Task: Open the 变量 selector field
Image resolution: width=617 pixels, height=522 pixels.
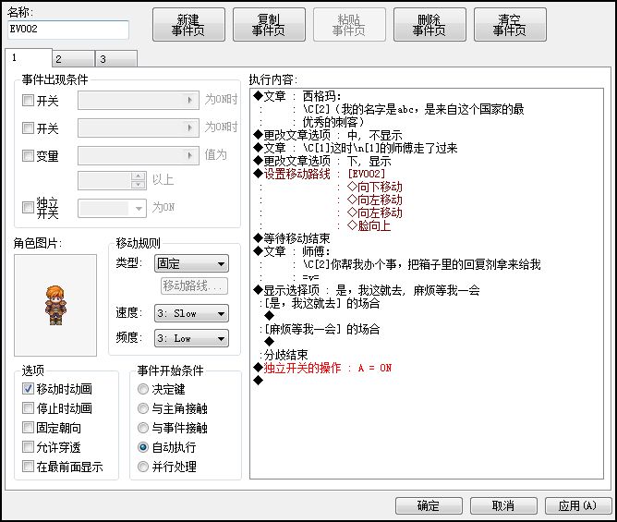Action: coord(139,156)
